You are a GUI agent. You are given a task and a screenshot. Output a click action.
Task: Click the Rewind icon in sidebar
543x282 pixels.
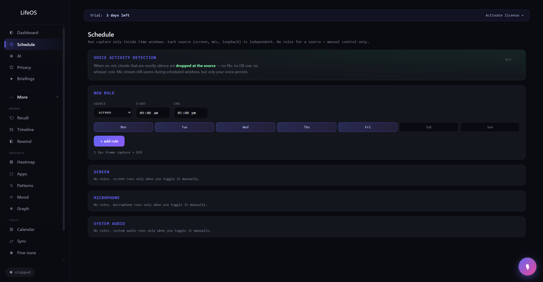coord(11,141)
